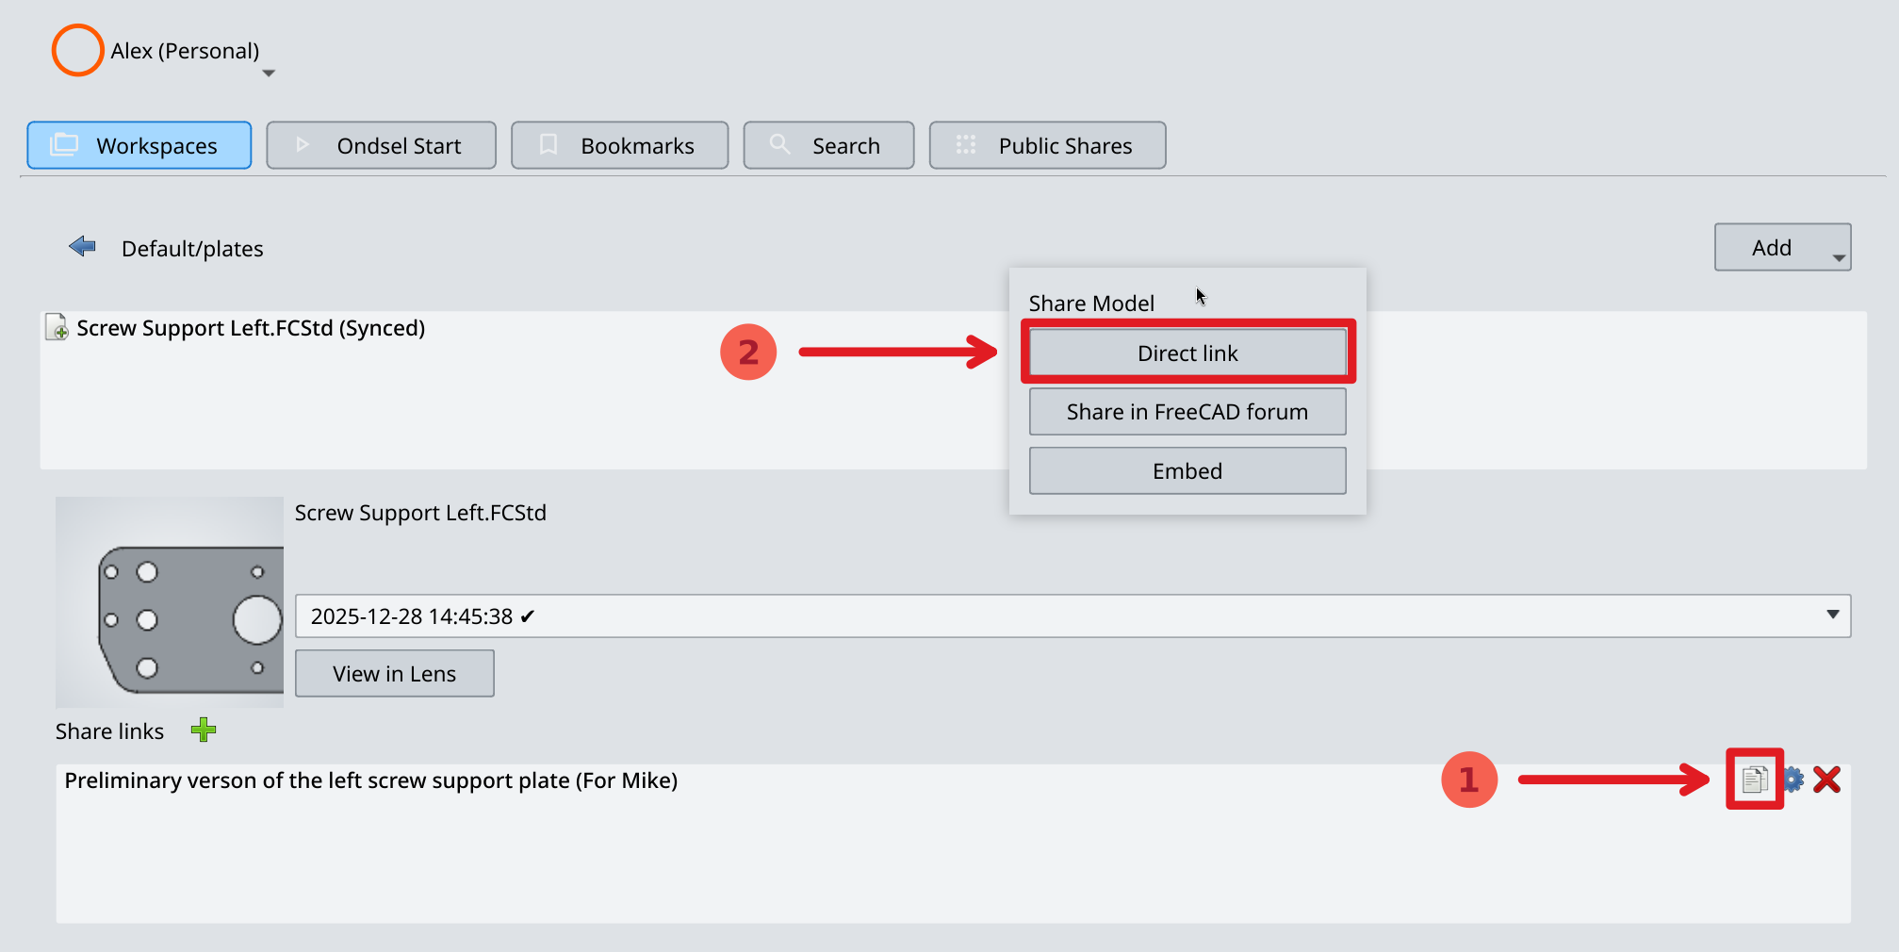Copy the share link to clipboard
The height and width of the screenshot is (952, 1899).
[1754, 780]
